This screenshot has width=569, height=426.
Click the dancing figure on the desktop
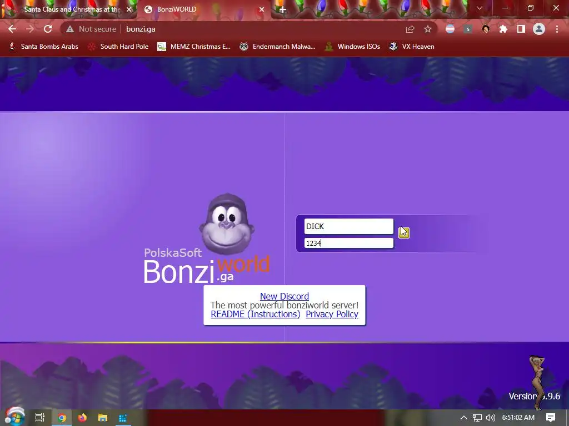click(x=537, y=382)
